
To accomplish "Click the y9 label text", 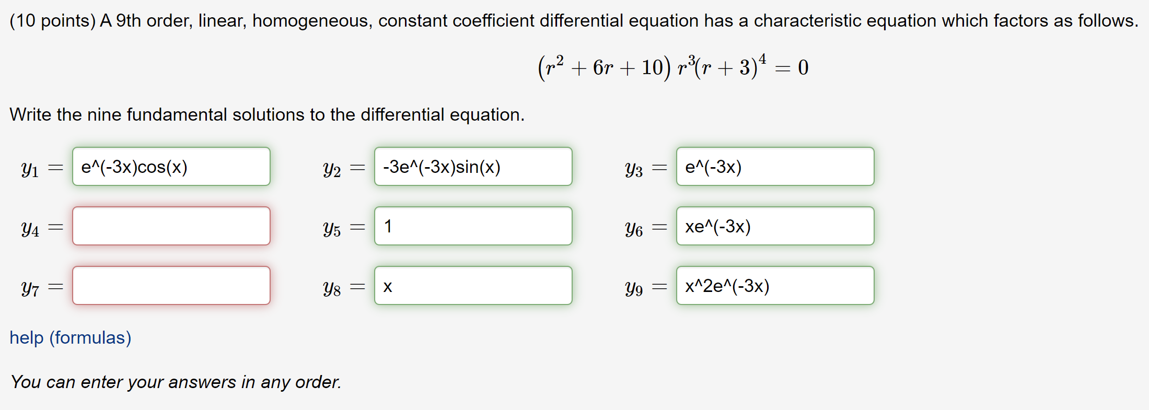I will [634, 288].
